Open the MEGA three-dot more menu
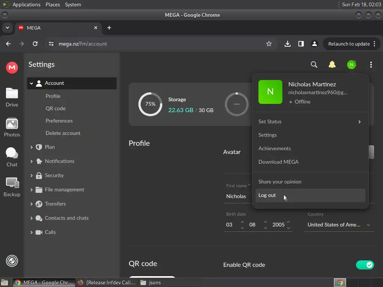This screenshot has width=383, height=287. (371, 65)
